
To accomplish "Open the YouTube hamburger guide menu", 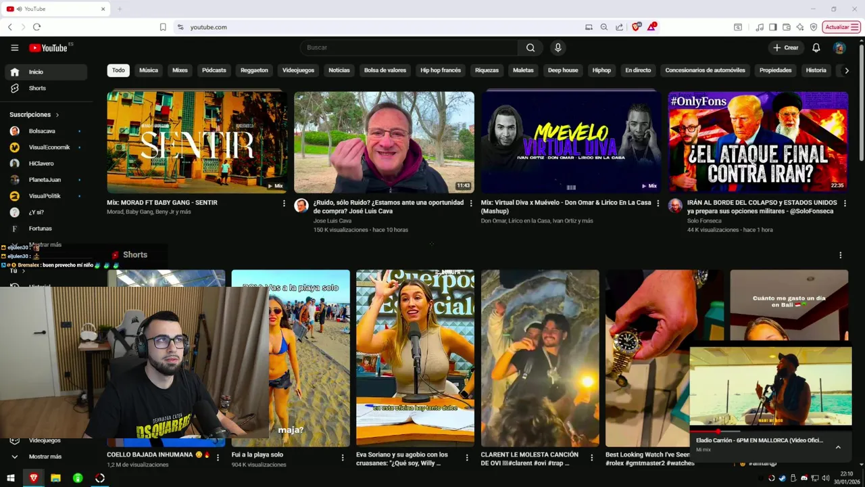I will [14, 47].
